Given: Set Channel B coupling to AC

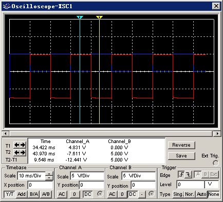Looking at the screenshot, I should click(x=112, y=194).
